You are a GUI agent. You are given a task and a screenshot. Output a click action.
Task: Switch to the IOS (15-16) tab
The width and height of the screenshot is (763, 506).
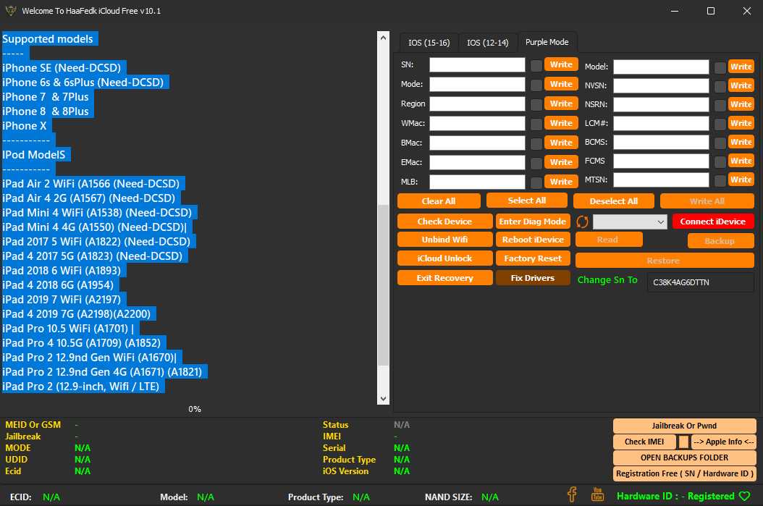(429, 43)
